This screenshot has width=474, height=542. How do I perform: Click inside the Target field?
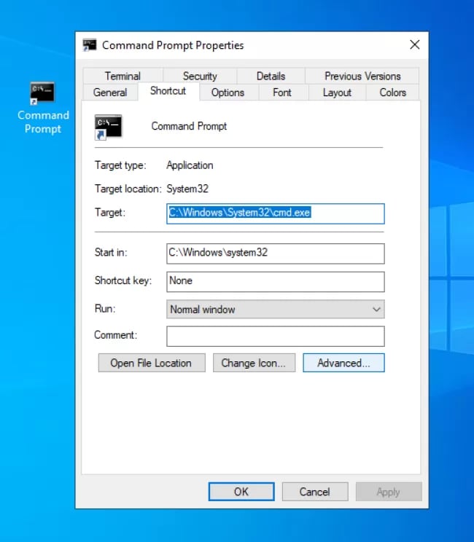point(276,213)
